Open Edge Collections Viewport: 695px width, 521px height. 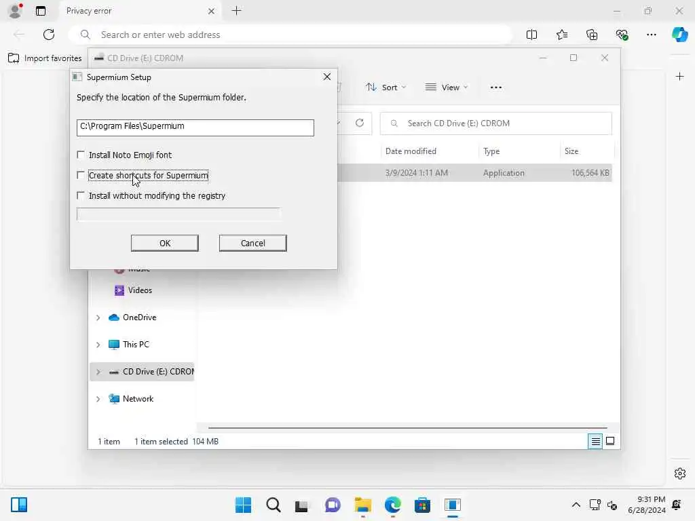pos(592,35)
